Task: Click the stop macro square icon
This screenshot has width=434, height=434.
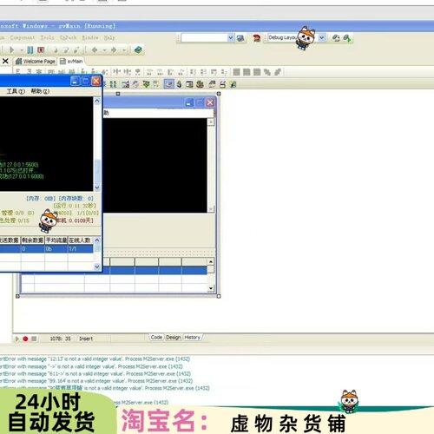Action: 34,339
